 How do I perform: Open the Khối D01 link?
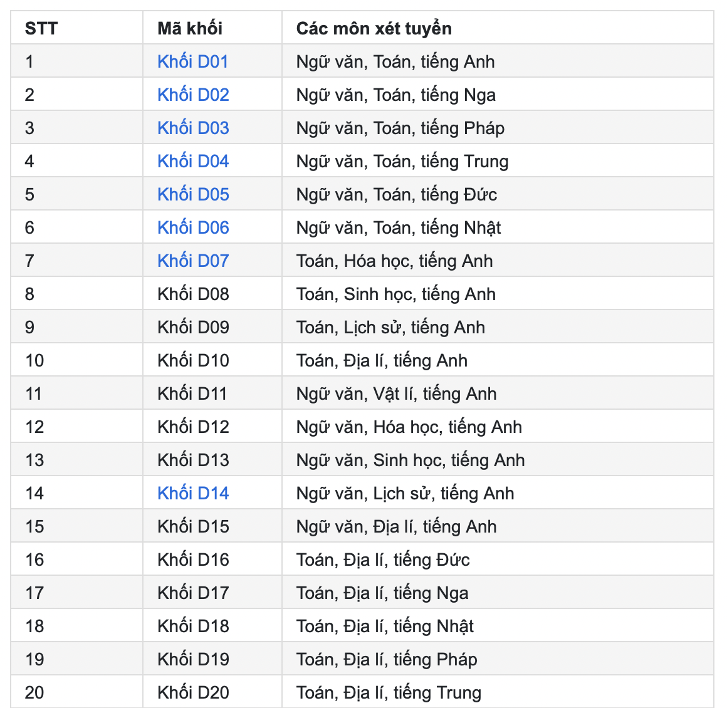tap(192, 61)
